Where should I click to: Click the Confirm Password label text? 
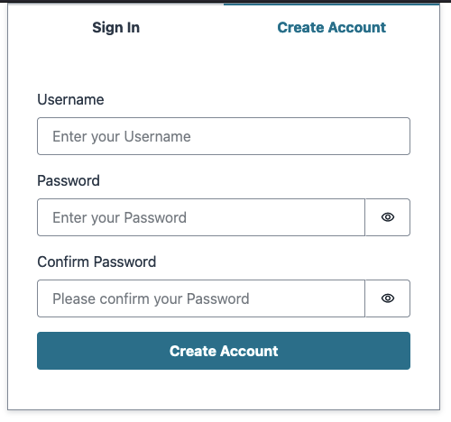[97, 261]
